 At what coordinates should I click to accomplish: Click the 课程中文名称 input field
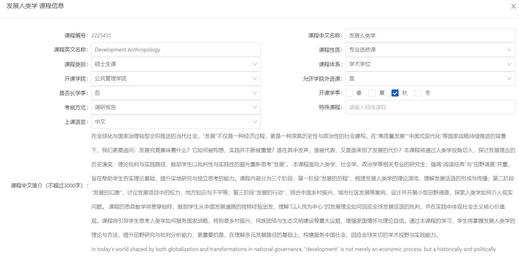(x=430, y=36)
